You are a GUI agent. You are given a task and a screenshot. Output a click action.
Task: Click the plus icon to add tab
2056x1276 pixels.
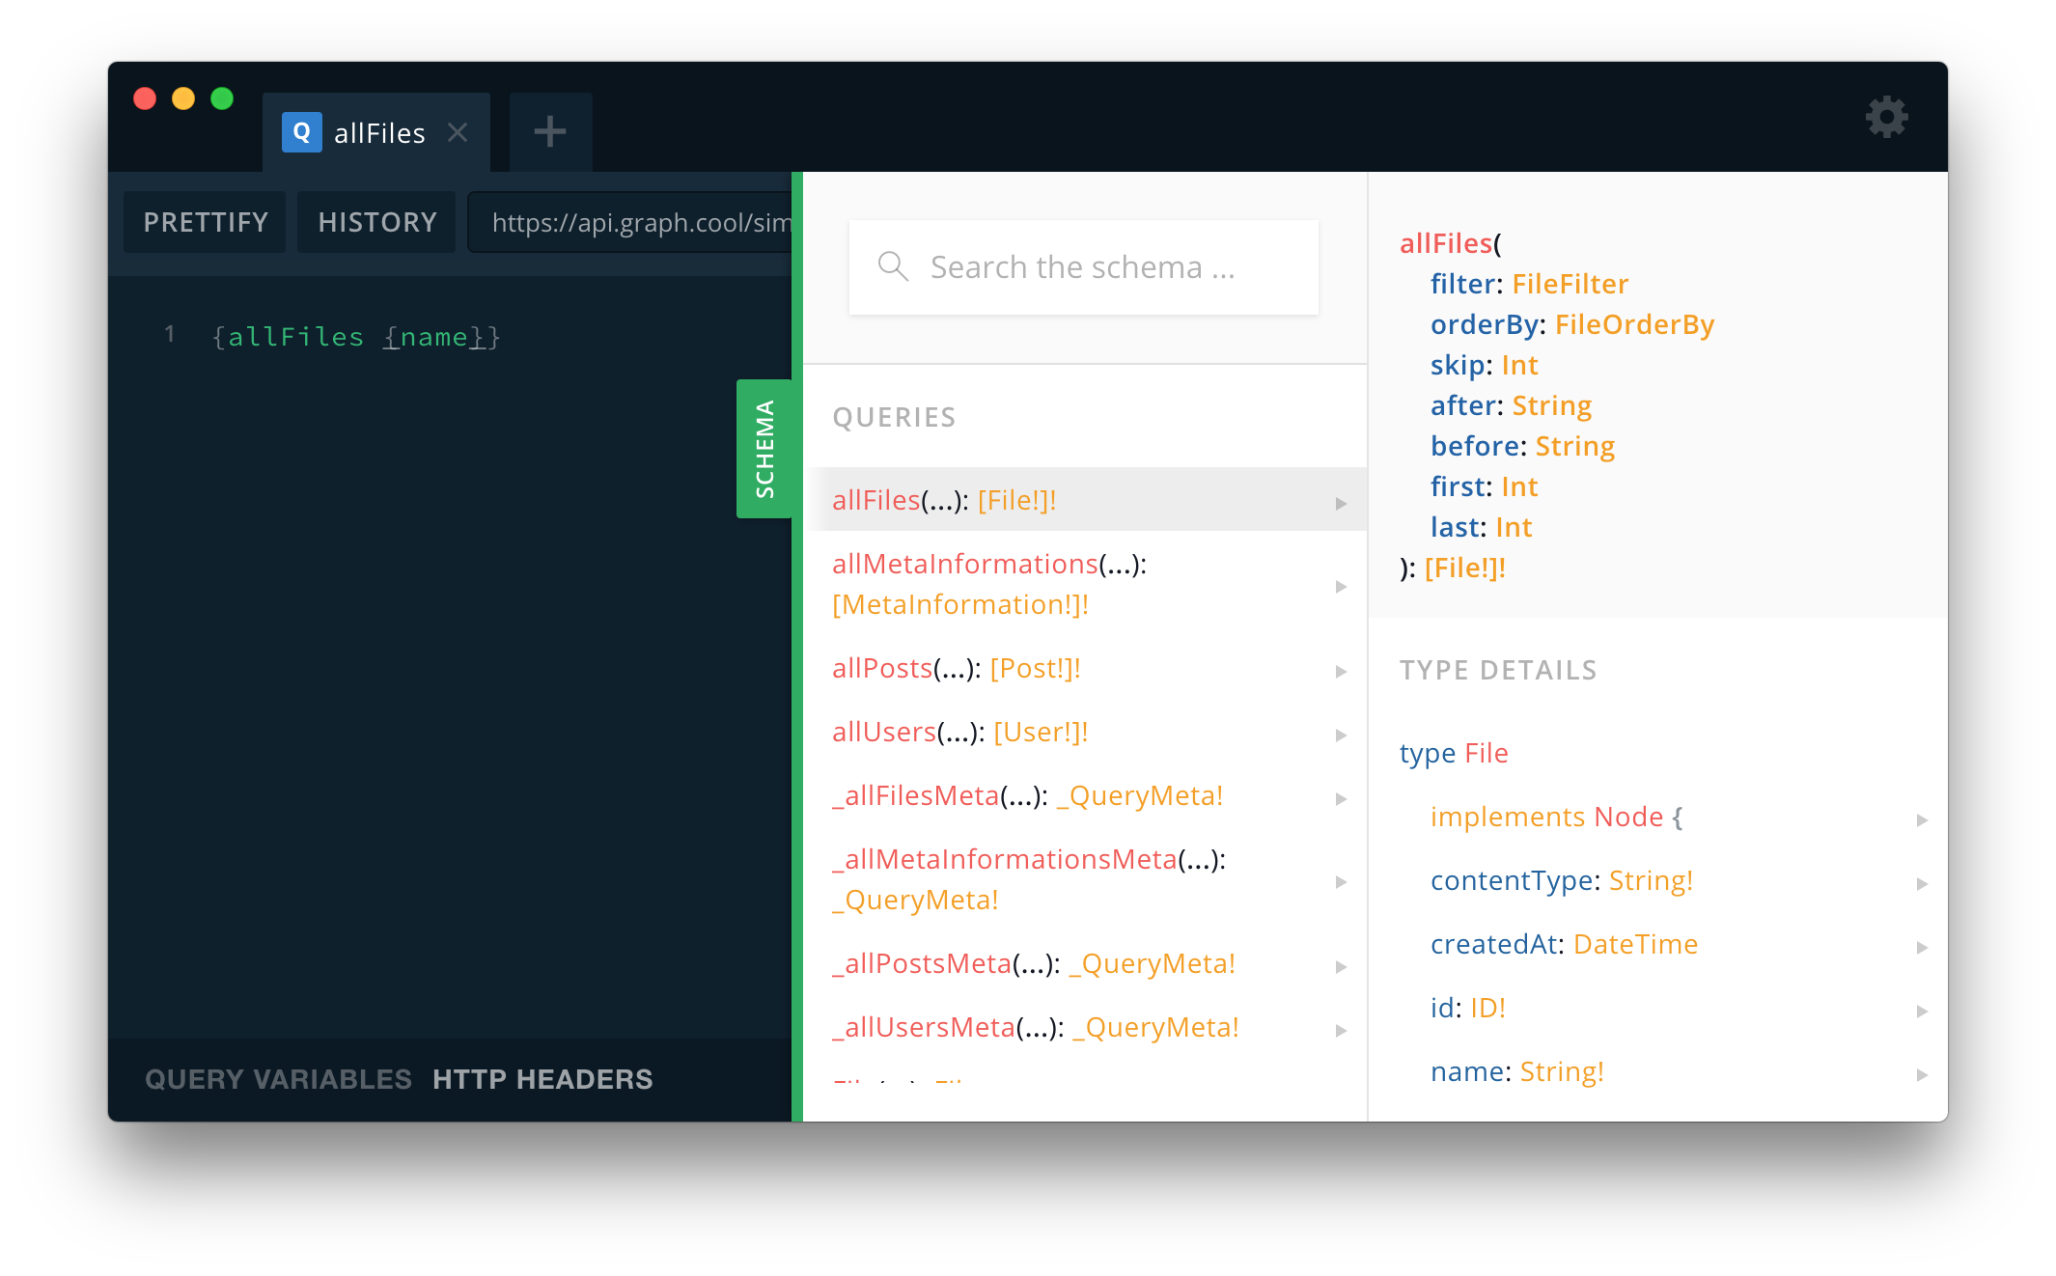[x=550, y=131]
